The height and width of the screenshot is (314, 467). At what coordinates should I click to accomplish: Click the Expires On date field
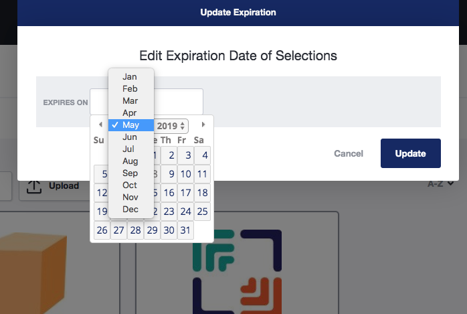tap(147, 102)
